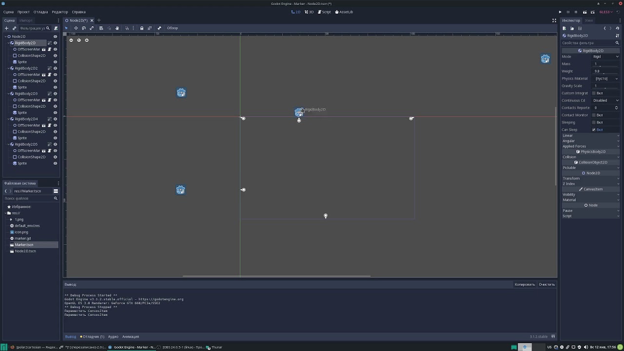Reset viewport zoom to 100%
Image resolution: width=624 pixels, height=351 pixels.
point(79,40)
